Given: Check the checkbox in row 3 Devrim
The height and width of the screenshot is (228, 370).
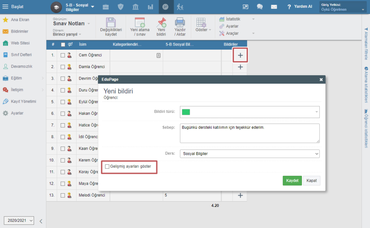Looking at the screenshot, I should (x=63, y=78).
